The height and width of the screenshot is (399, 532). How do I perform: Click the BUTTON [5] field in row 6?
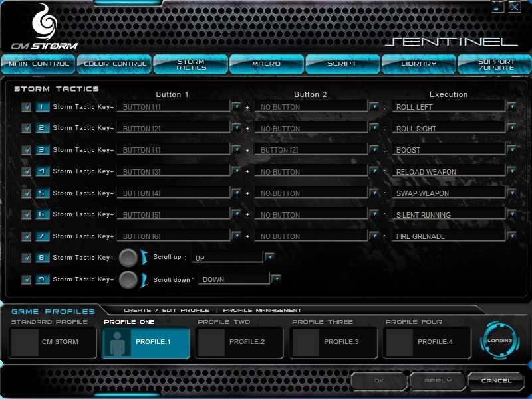click(x=174, y=214)
